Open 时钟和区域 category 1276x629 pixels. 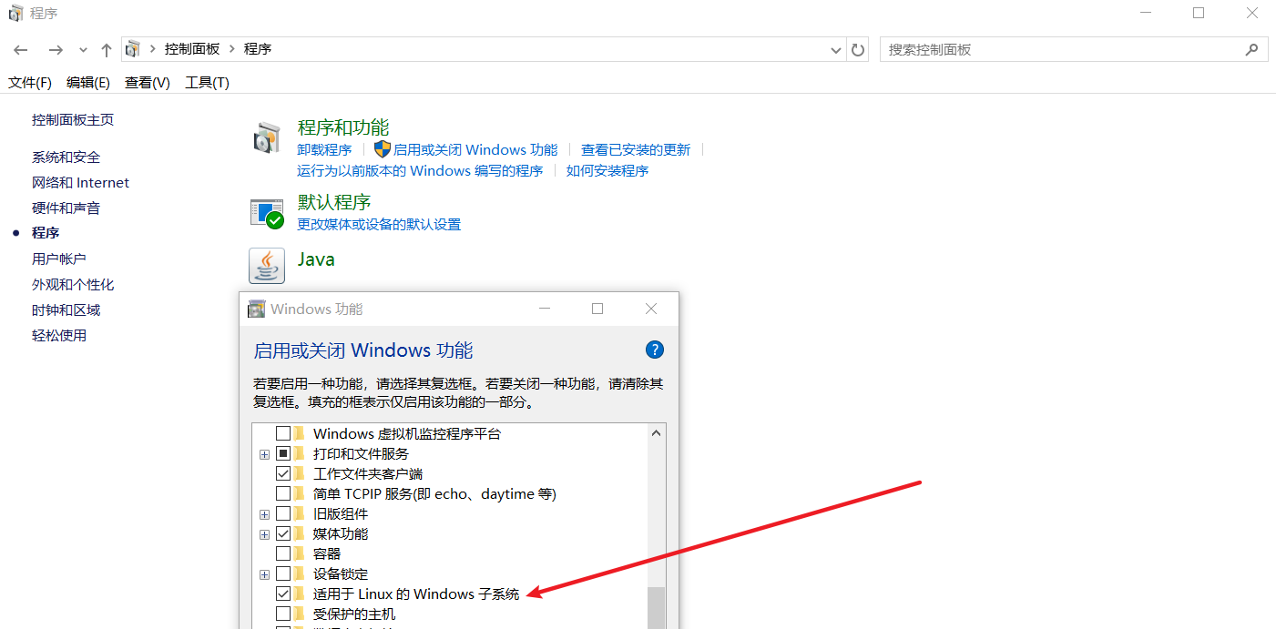(66, 310)
